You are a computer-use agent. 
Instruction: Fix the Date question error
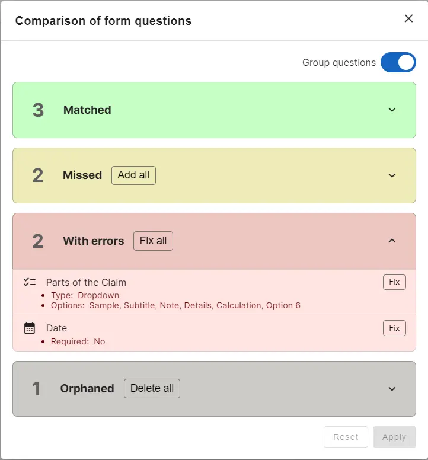[x=394, y=328]
